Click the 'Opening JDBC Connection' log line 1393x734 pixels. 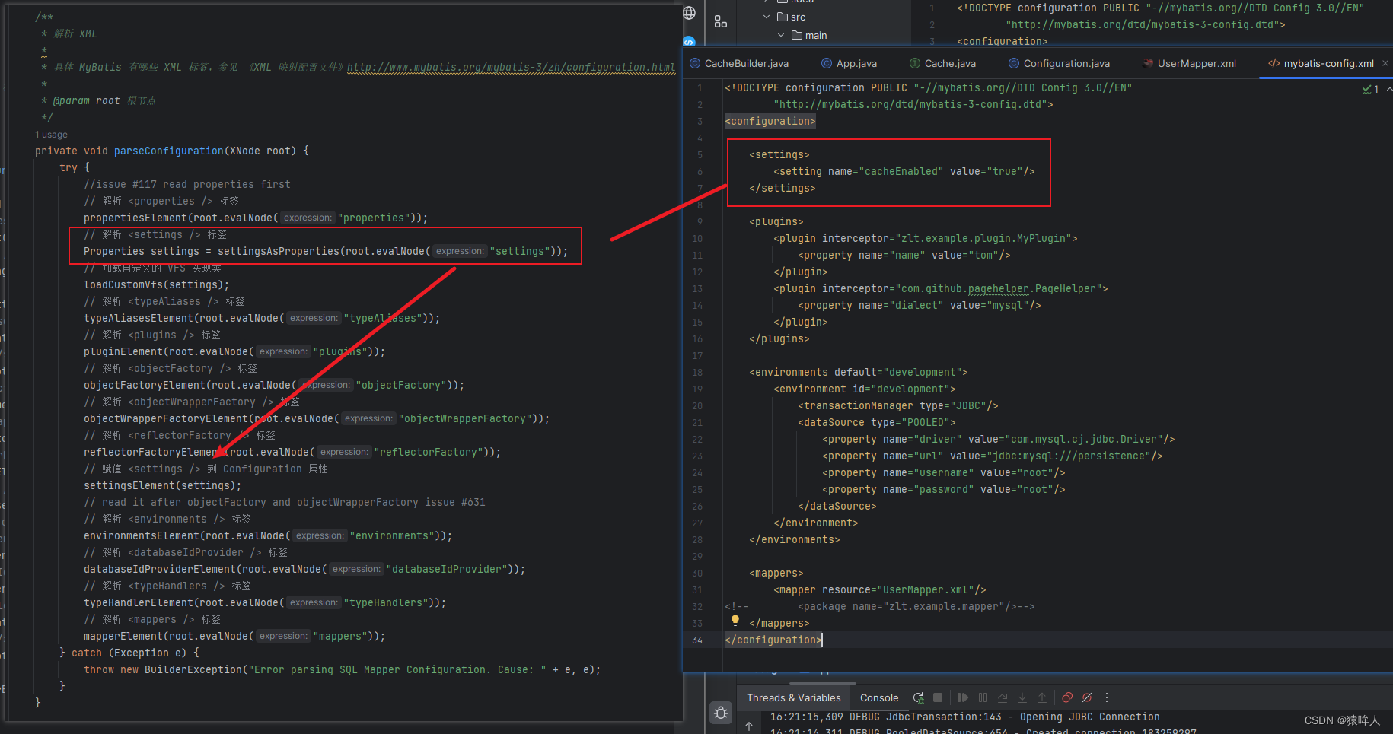[x=964, y=717]
